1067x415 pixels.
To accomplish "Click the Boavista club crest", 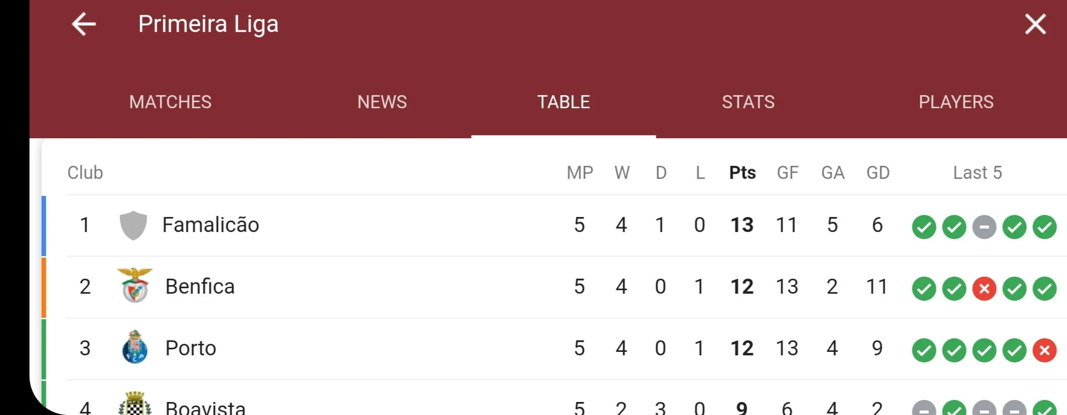I will 135,405.
